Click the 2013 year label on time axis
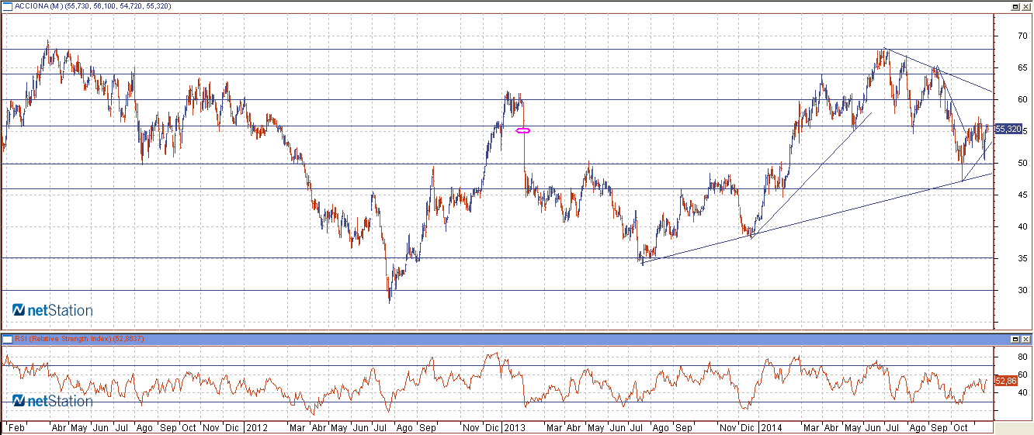Viewport: 1034px width, 435px height. [x=513, y=427]
